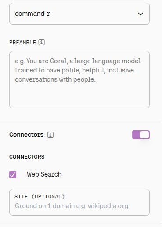Click the white knob of the Connectors switch
The height and width of the screenshot is (227, 162).
[144, 135]
